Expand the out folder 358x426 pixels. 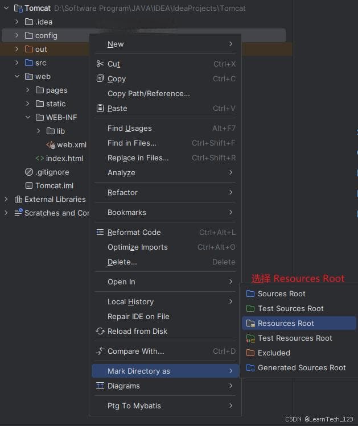[x=17, y=49]
